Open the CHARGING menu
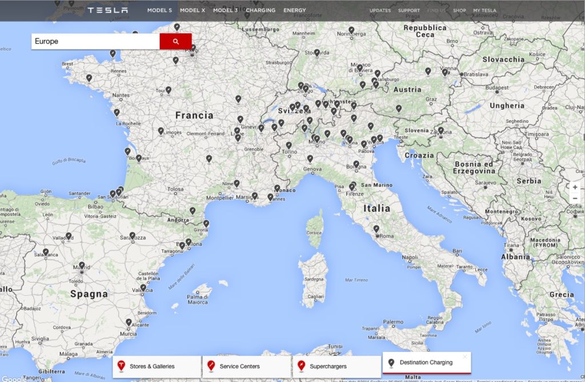This screenshot has width=585, height=382. 261,10
